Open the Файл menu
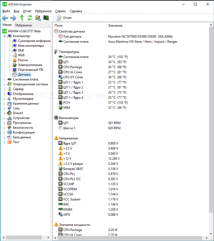The height and width of the screenshot is (241, 214). 6,11
